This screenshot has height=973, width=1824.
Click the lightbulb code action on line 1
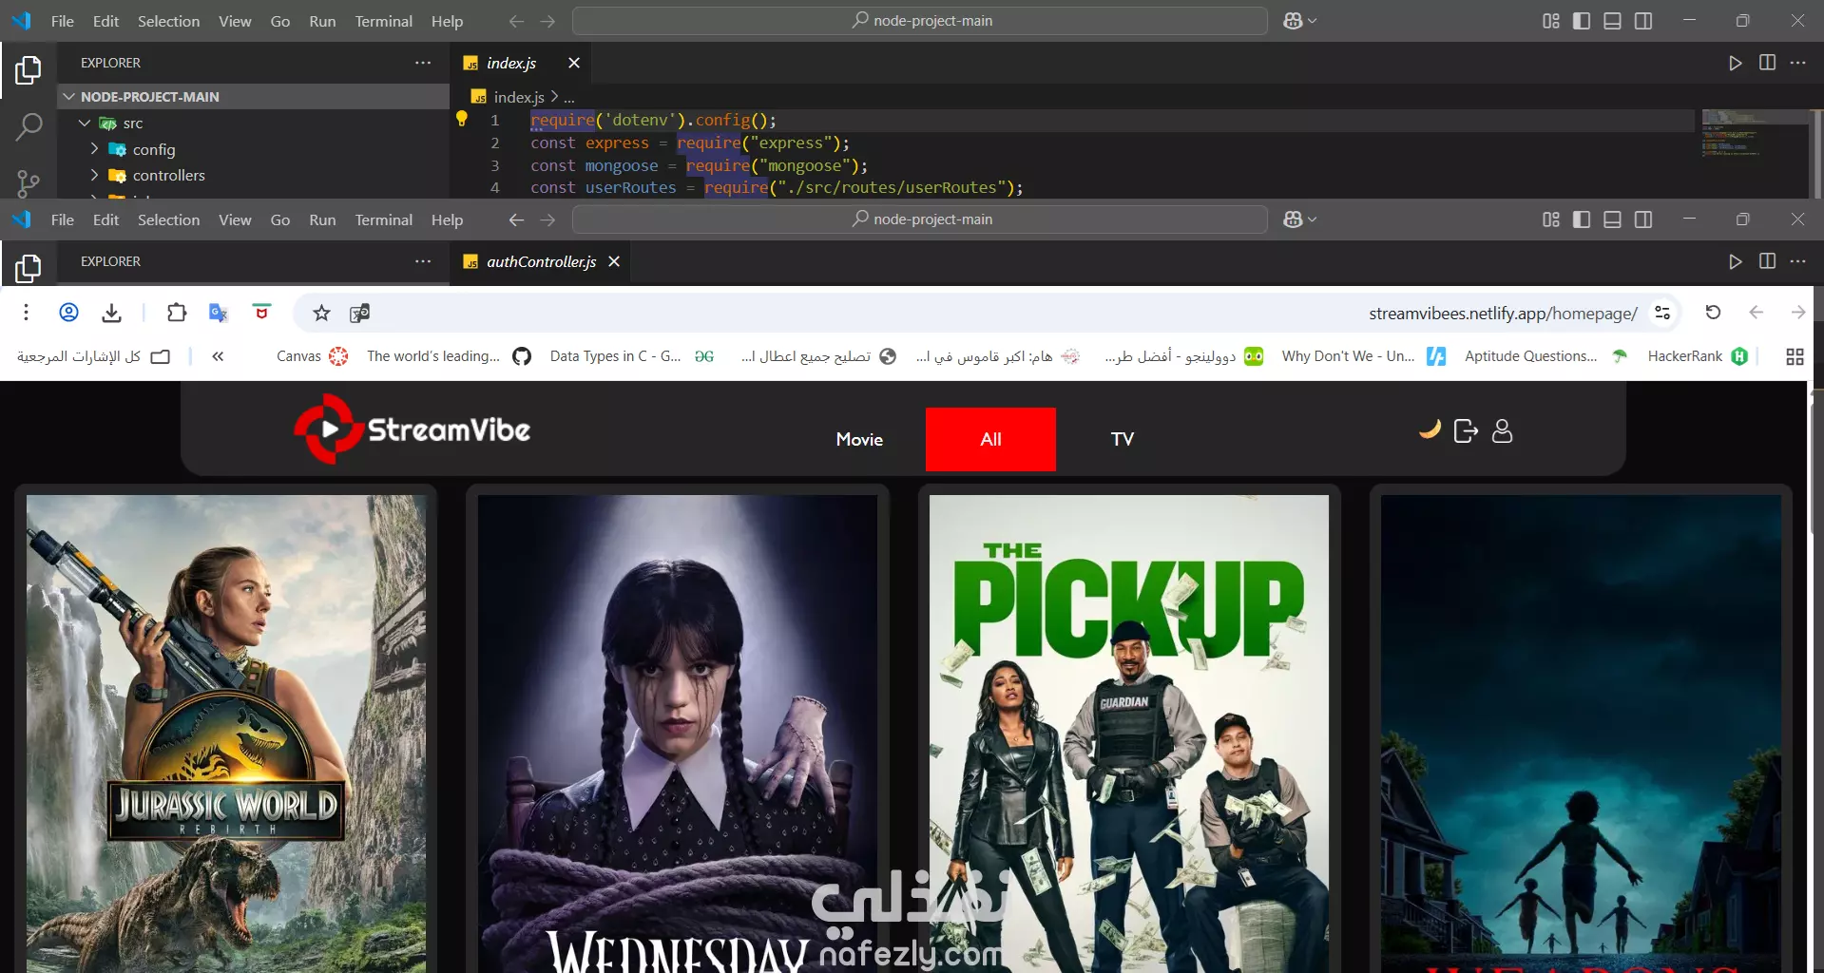(x=461, y=119)
